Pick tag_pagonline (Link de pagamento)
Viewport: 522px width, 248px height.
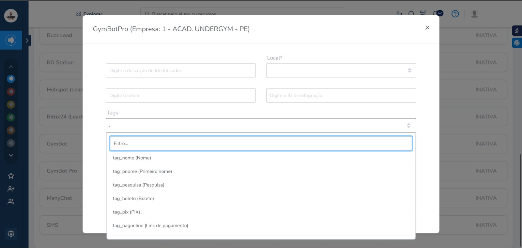coord(150,226)
